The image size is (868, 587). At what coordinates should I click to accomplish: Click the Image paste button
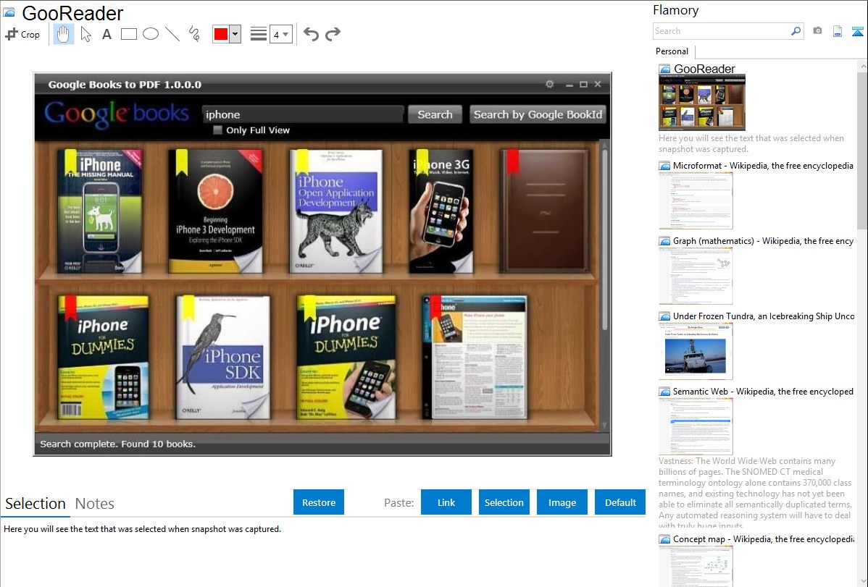(x=562, y=502)
